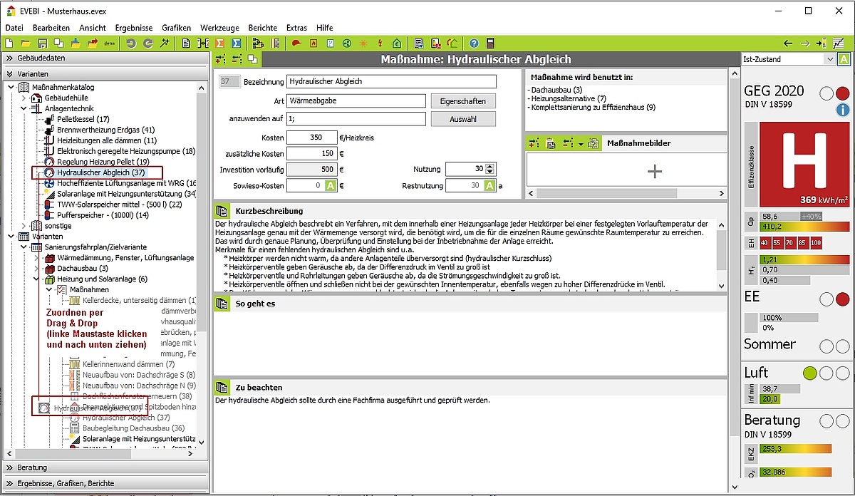Collapse the Anlagentechnik tree node

pos(23,108)
